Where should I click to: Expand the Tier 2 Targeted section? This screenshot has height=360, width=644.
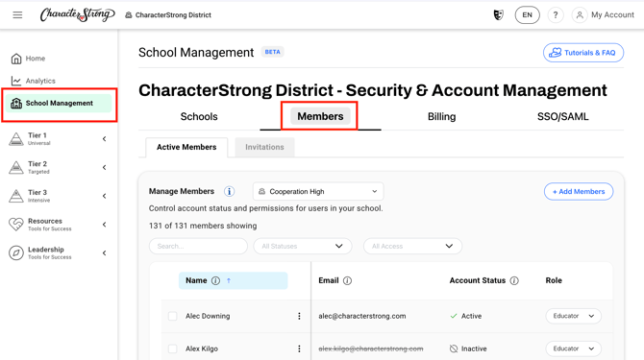[x=105, y=167]
